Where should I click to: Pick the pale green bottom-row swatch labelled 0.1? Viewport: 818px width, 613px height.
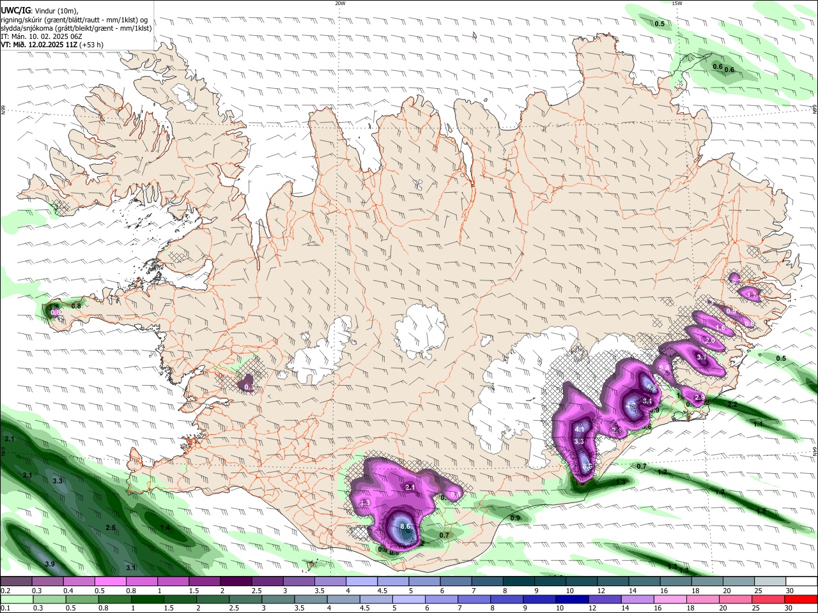click(x=17, y=599)
